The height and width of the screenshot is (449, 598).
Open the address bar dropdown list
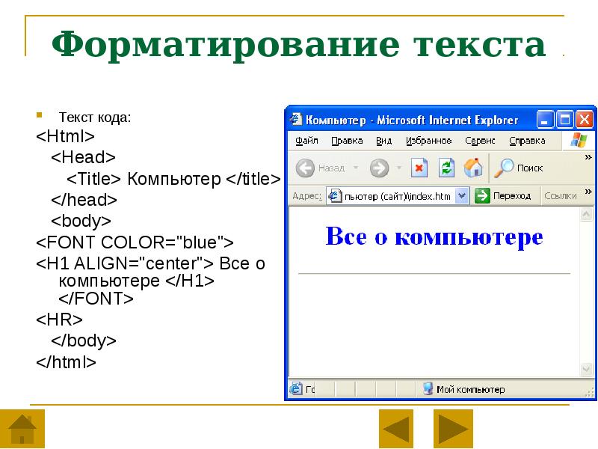pyautogui.click(x=461, y=196)
